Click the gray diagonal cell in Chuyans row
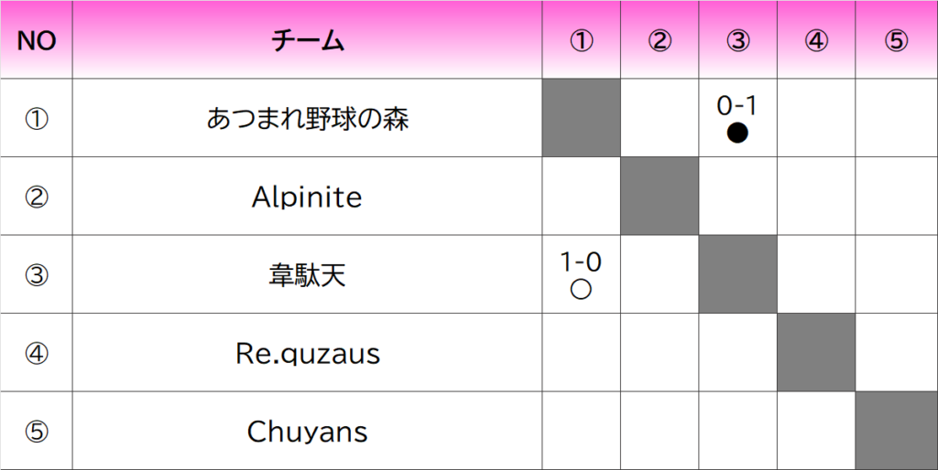The height and width of the screenshot is (470, 938). 896,431
